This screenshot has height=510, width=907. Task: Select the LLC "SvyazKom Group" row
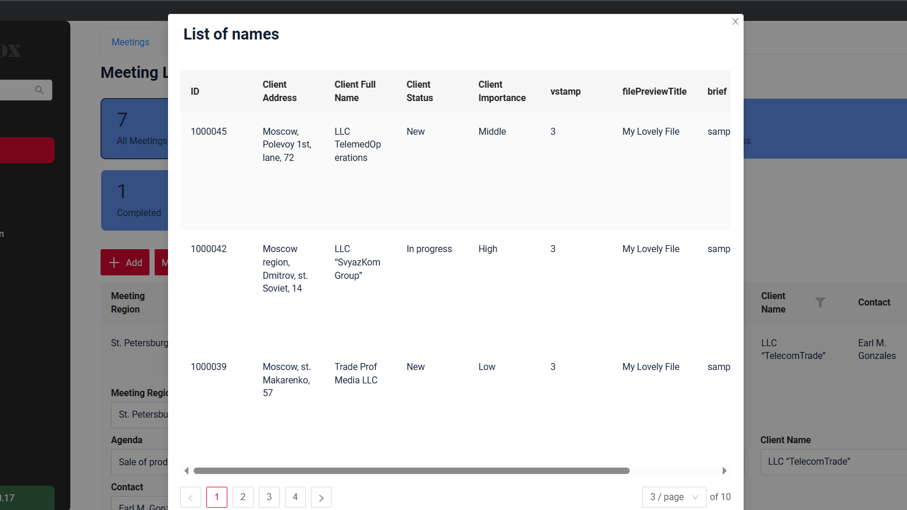[357, 262]
